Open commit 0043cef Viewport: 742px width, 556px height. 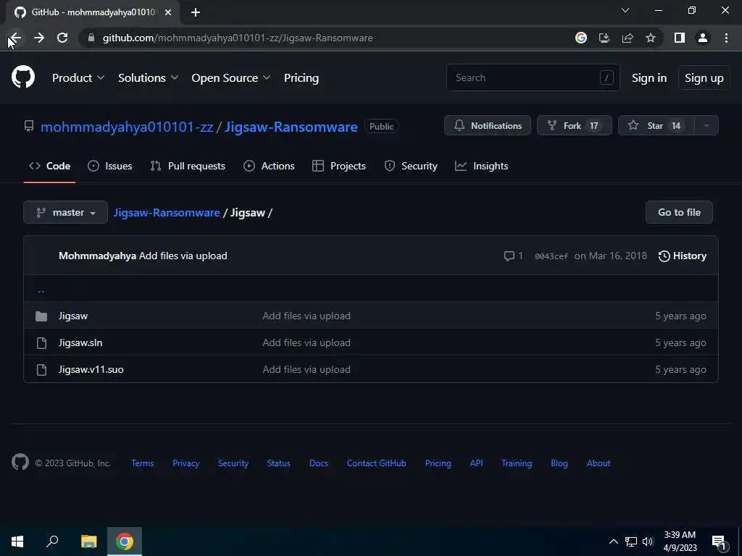(551, 256)
